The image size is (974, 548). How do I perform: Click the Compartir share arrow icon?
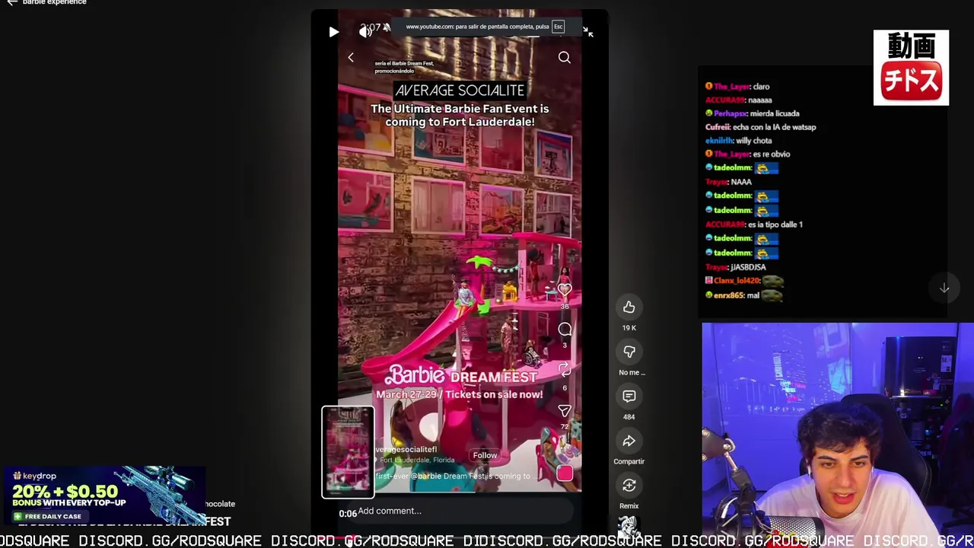[x=629, y=441]
